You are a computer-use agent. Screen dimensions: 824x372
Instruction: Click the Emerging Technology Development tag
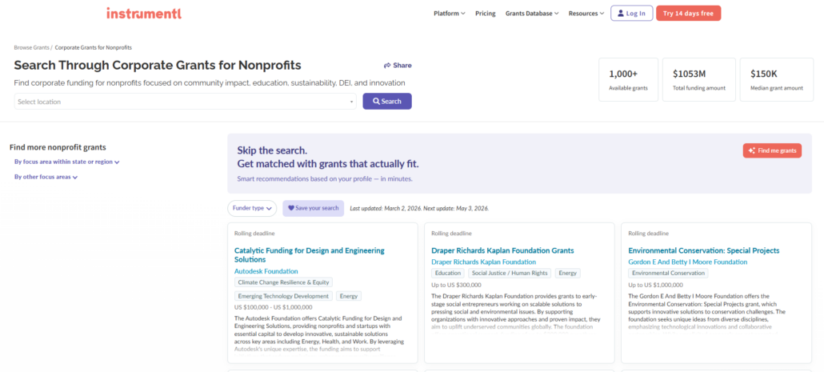pyautogui.click(x=283, y=296)
